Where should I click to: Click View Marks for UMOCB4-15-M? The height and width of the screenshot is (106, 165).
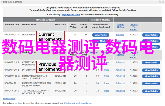[101, 35]
